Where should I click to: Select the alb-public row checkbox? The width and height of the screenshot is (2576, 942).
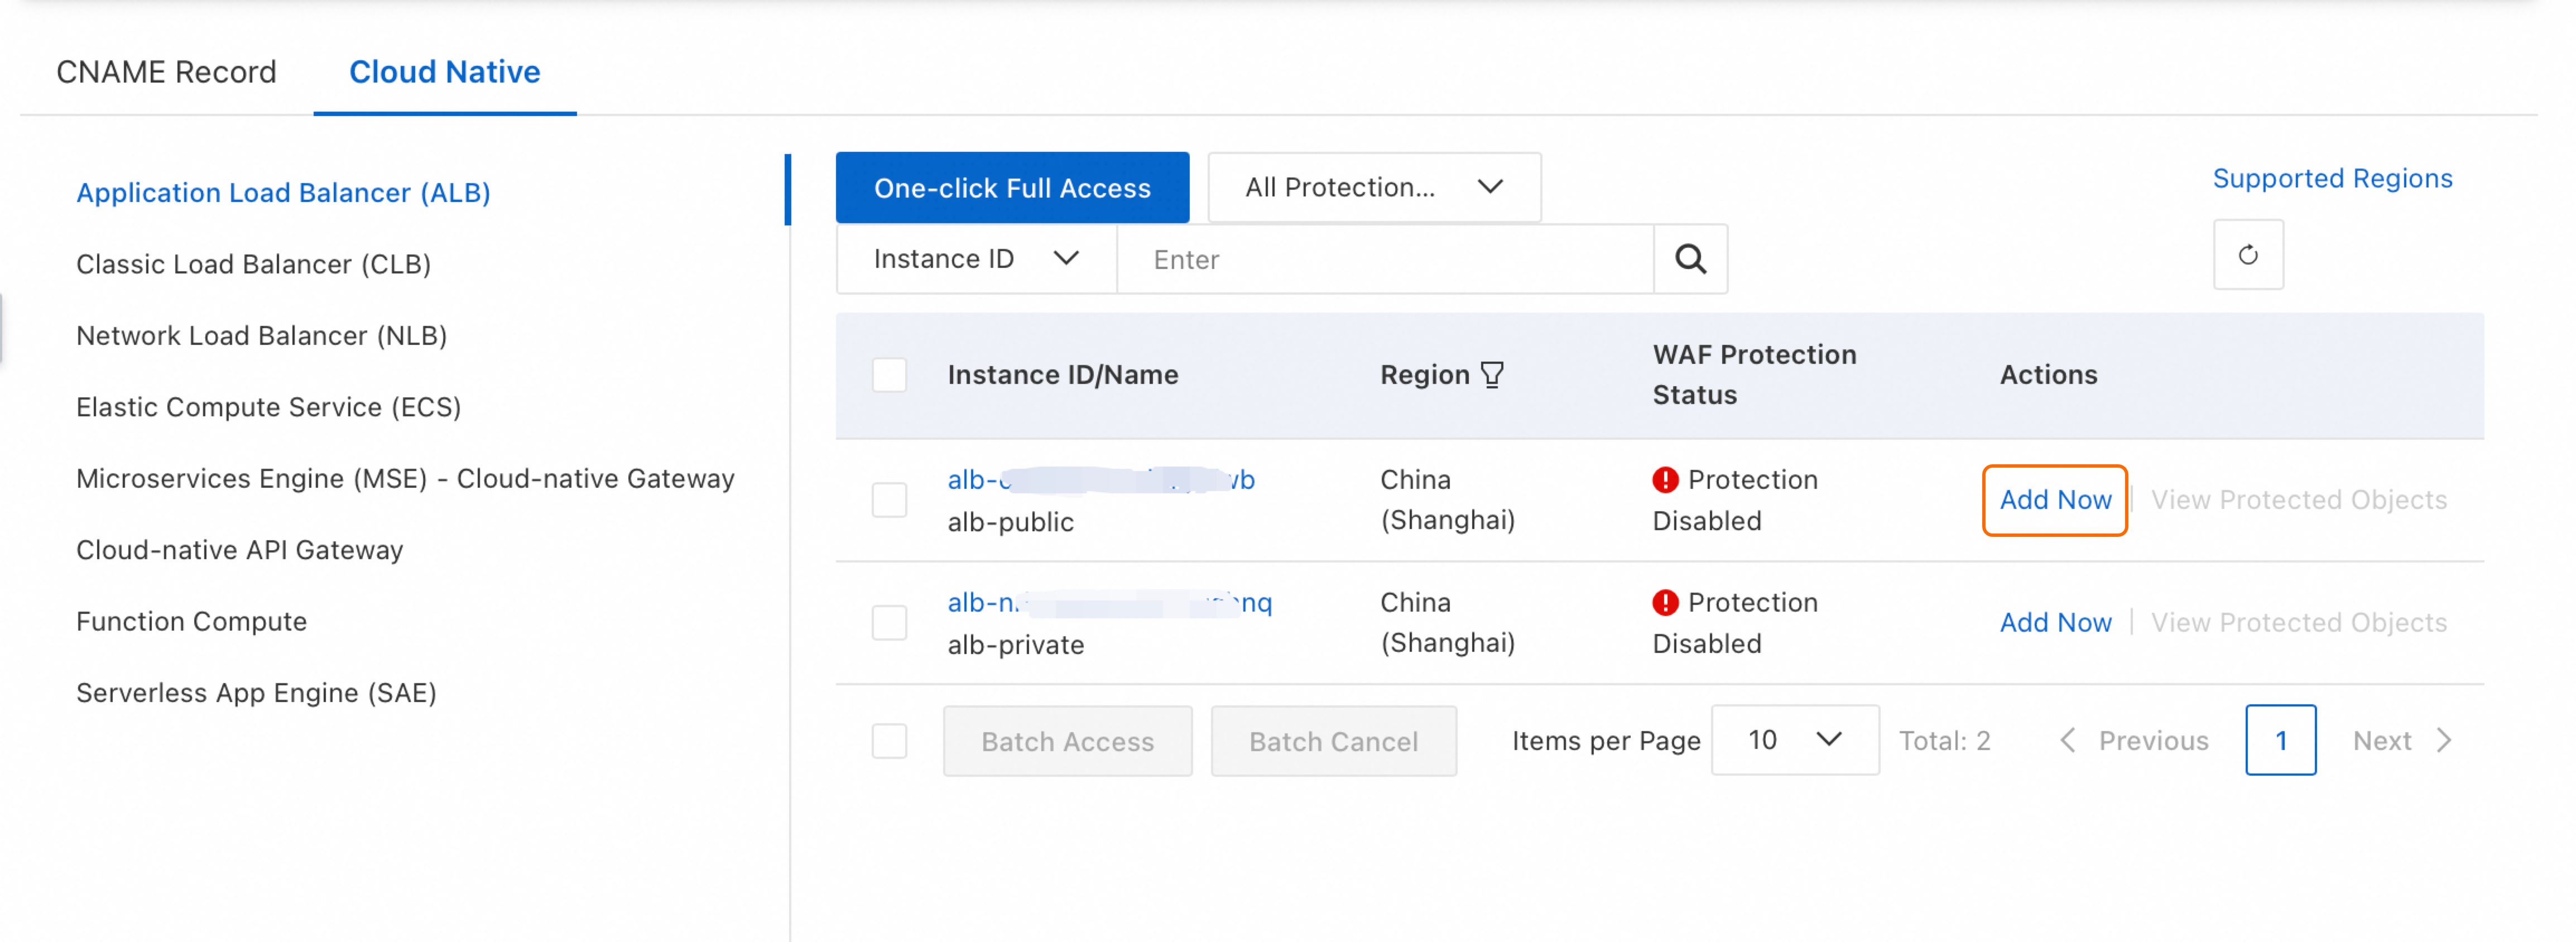point(889,500)
